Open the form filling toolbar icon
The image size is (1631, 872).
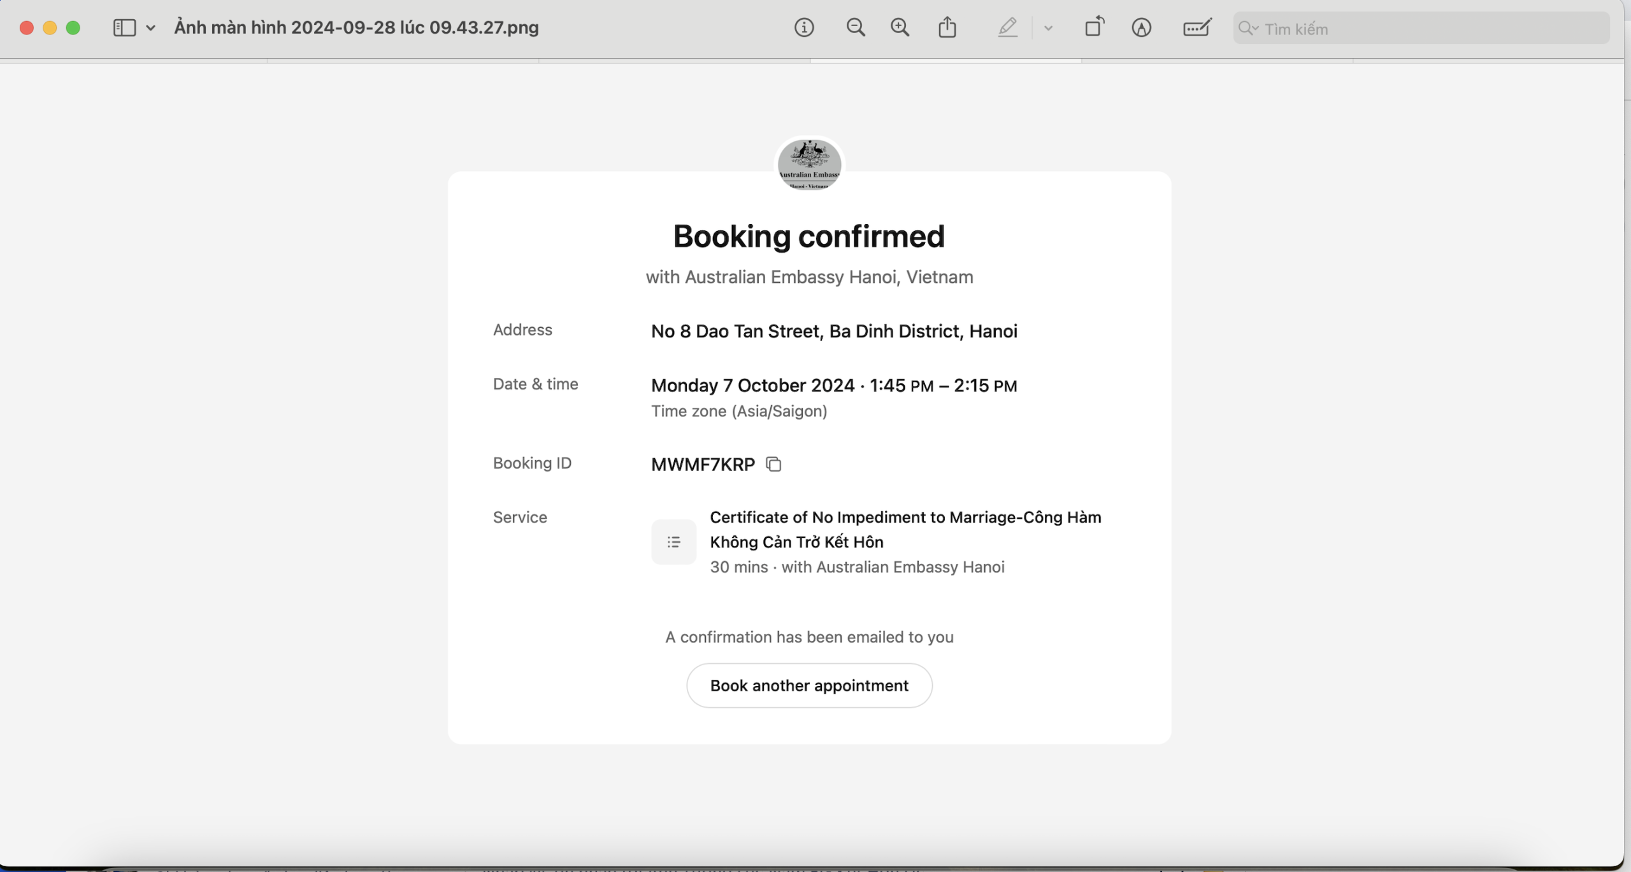point(1197,28)
